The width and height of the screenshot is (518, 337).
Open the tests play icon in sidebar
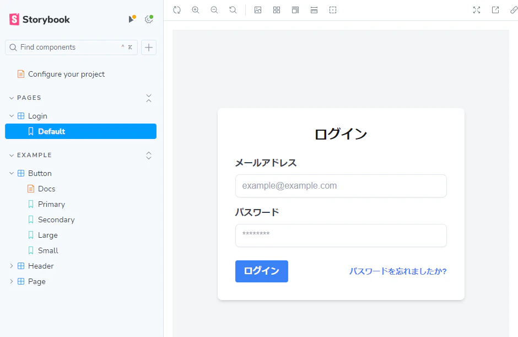(x=132, y=19)
